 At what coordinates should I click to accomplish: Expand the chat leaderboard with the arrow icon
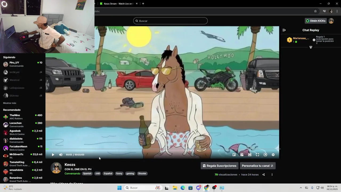click(311, 47)
